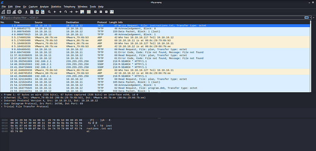The image size is (316, 151).
Task: Jump to the first packet
Action: [71, 12]
